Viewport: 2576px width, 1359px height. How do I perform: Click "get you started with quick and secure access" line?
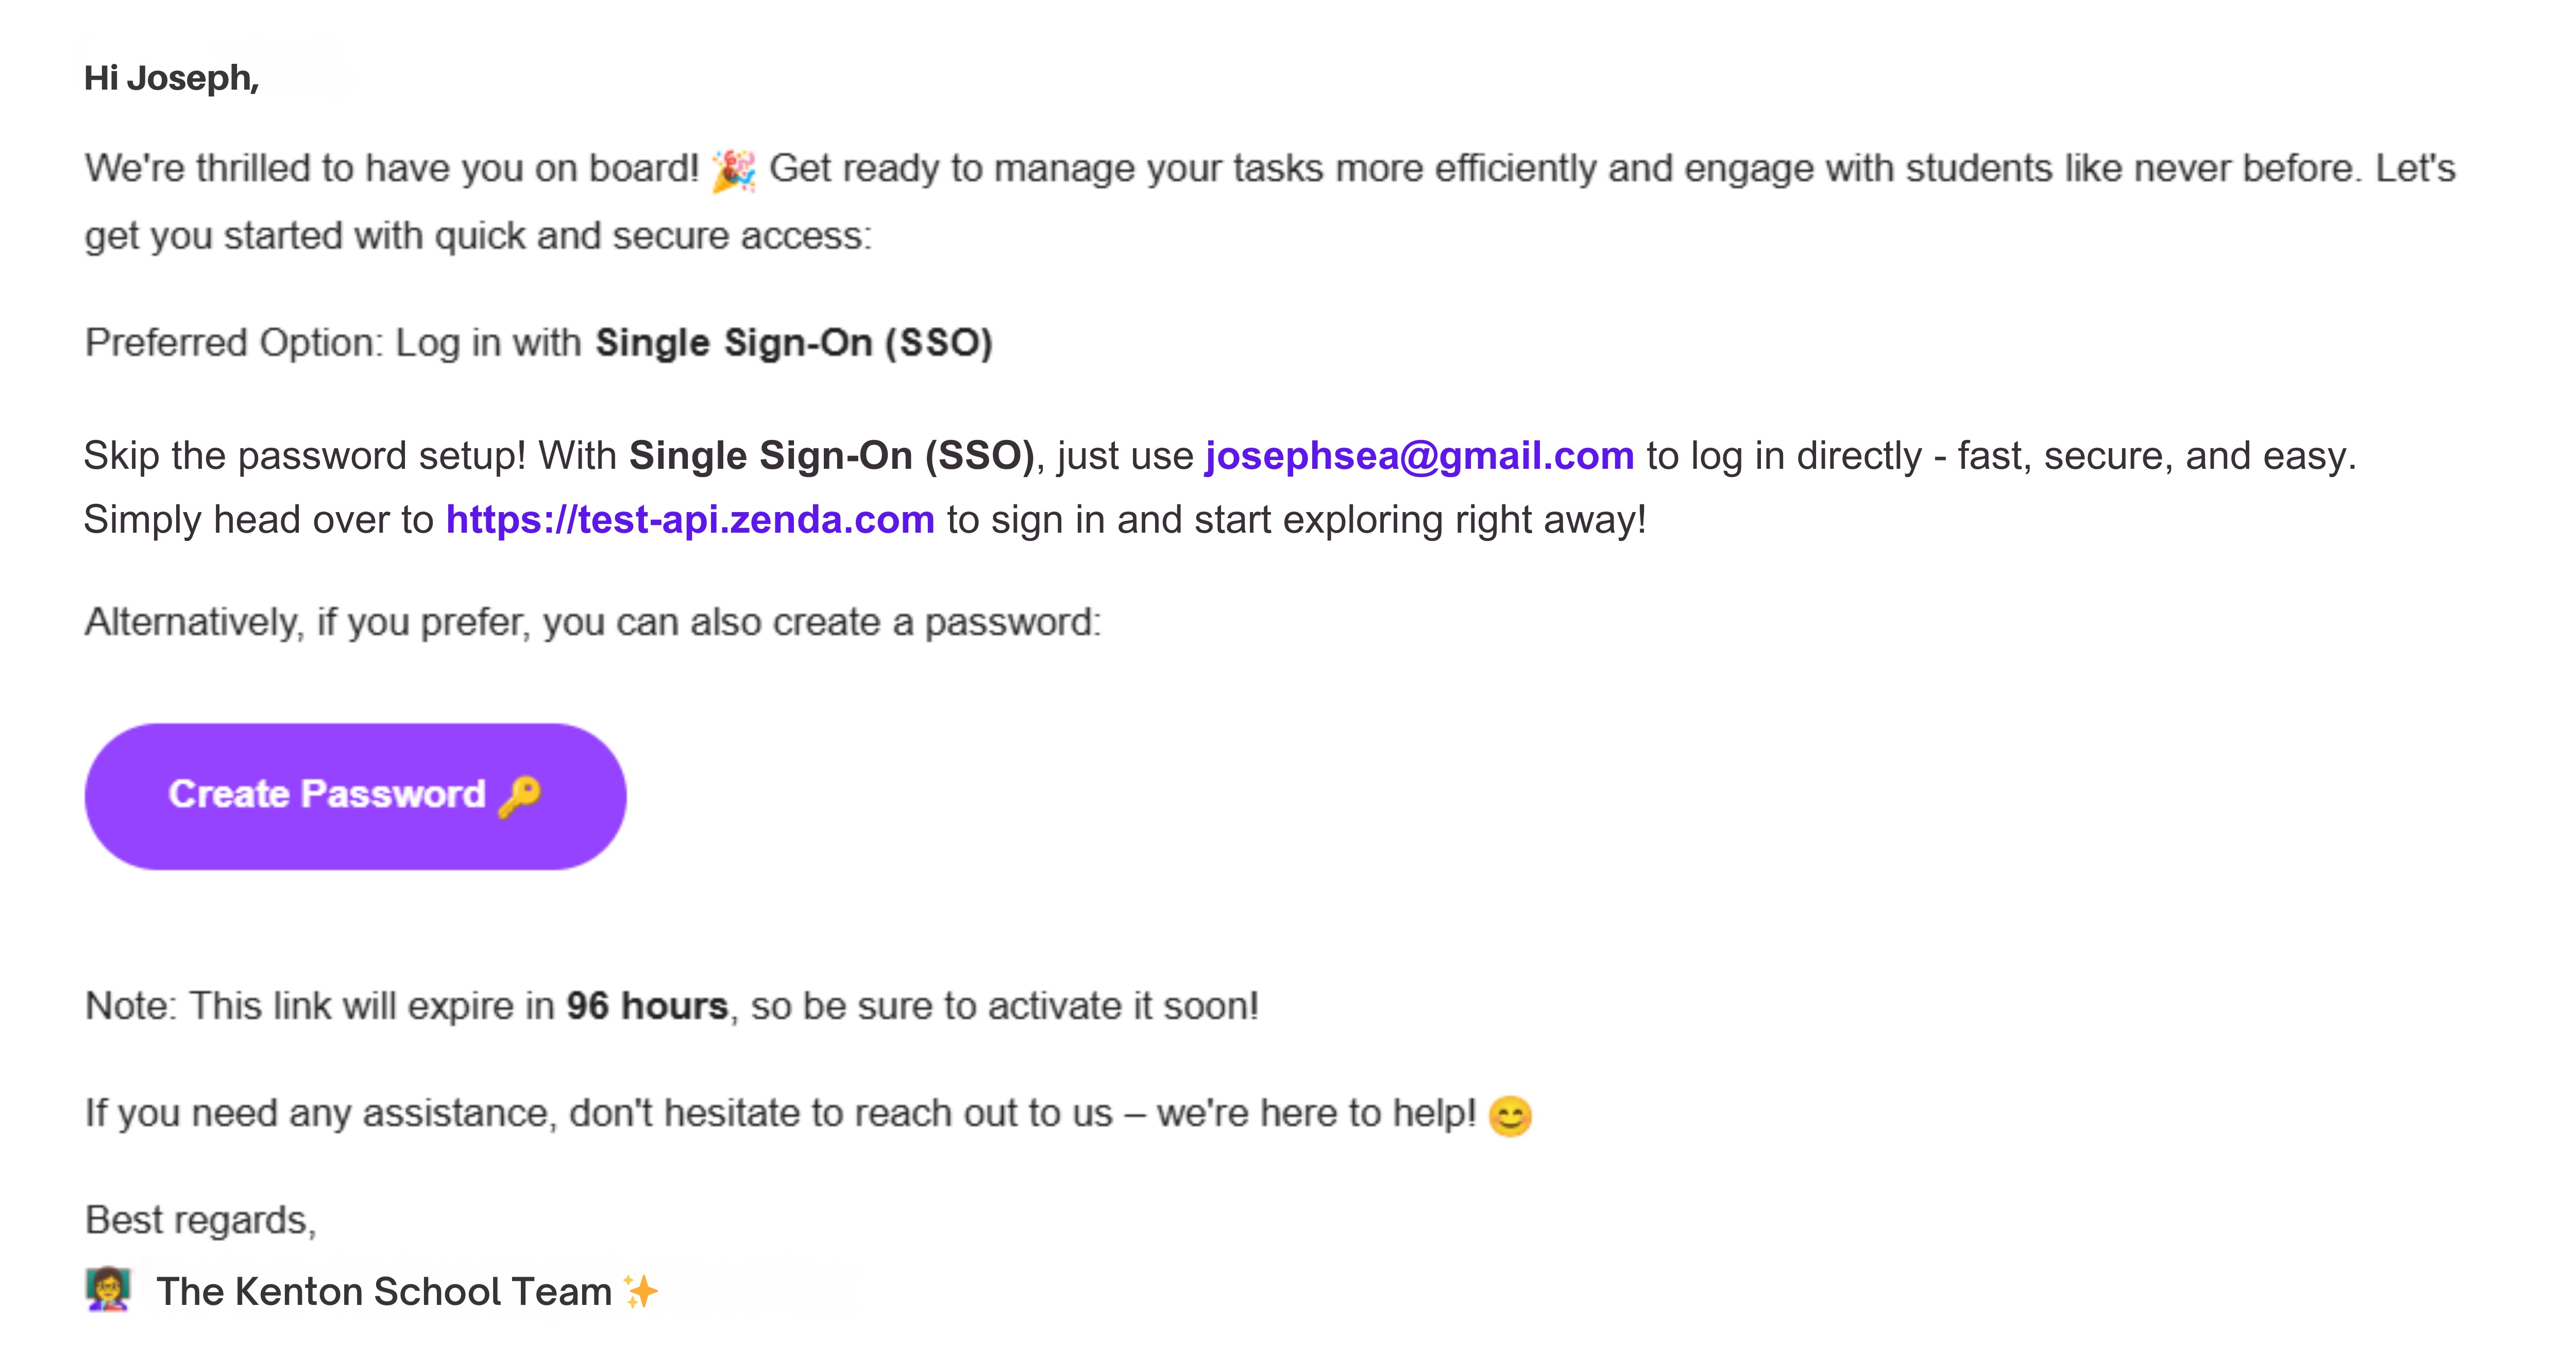pos(478,237)
